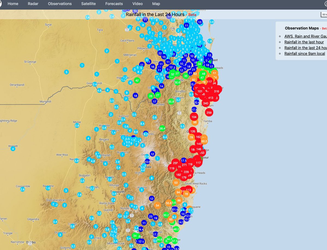The image size is (327, 250).
Task: Select the green 37.5 rainfall marker
Action: pos(175,241)
